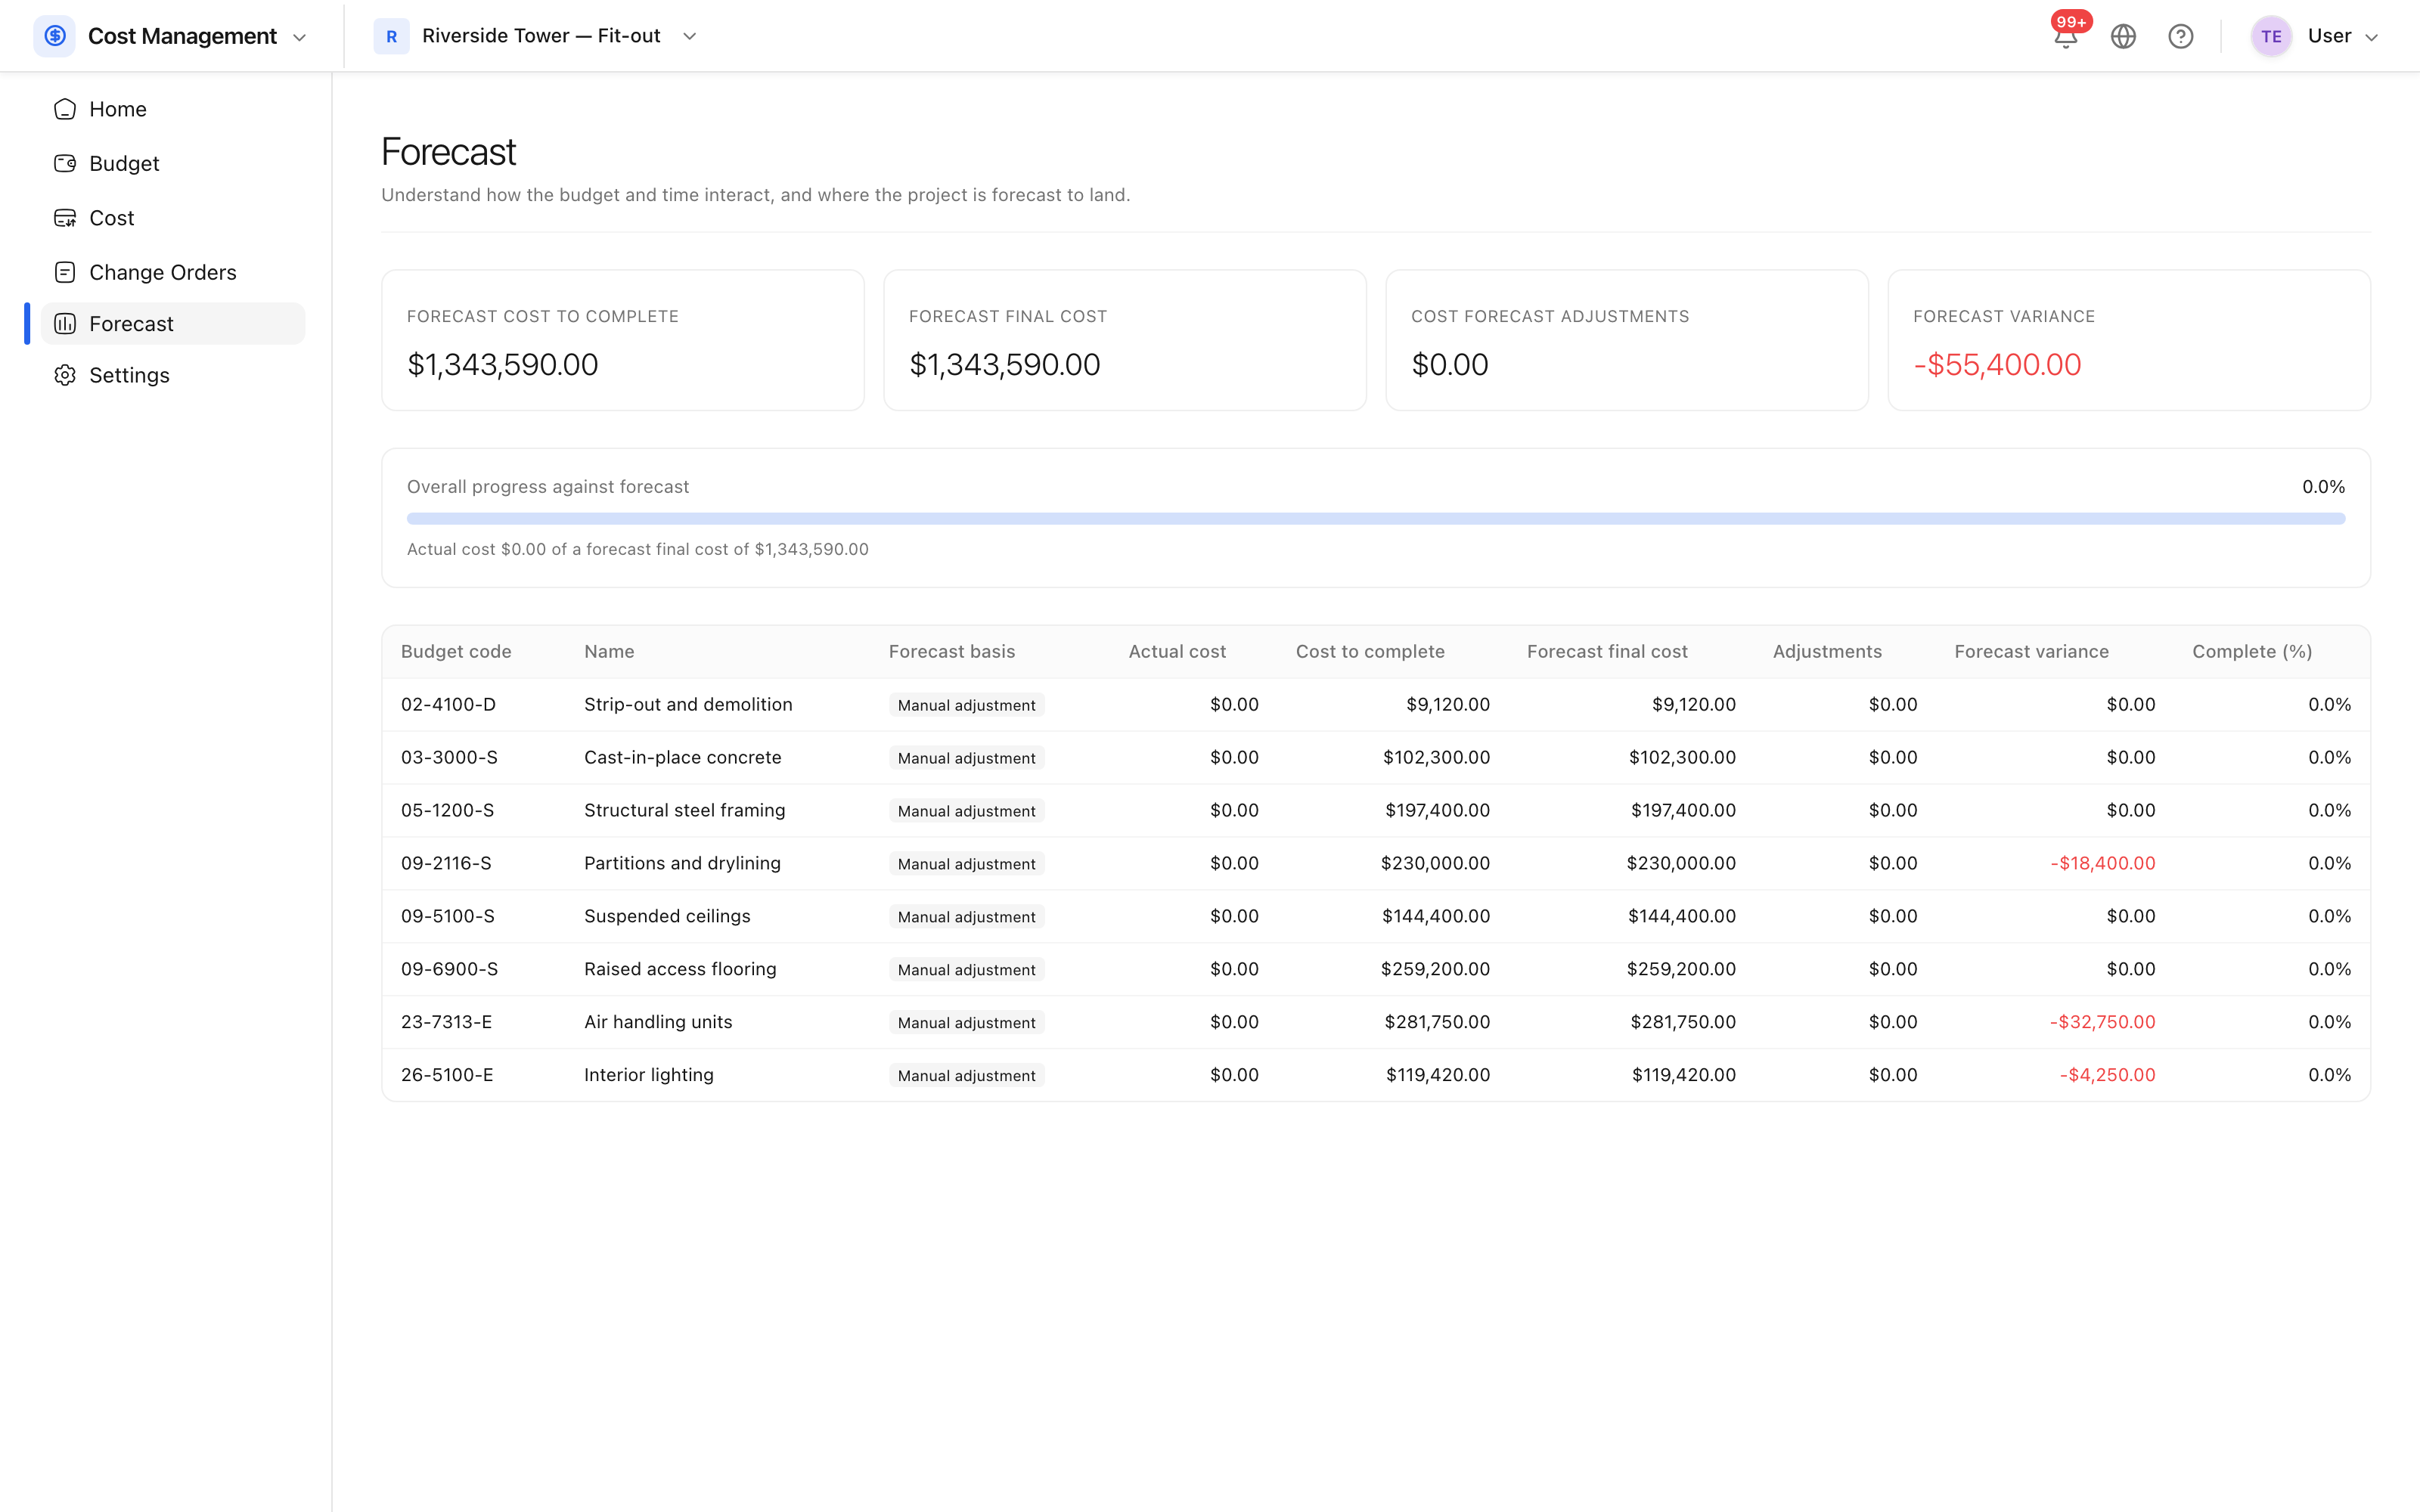The height and width of the screenshot is (1512, 2420).
Task: Click the Cost card icon in the sidebar
Action: click(65, 218)
